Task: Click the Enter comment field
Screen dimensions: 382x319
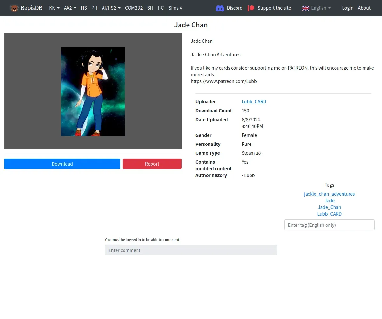Action: pos(191,250)
